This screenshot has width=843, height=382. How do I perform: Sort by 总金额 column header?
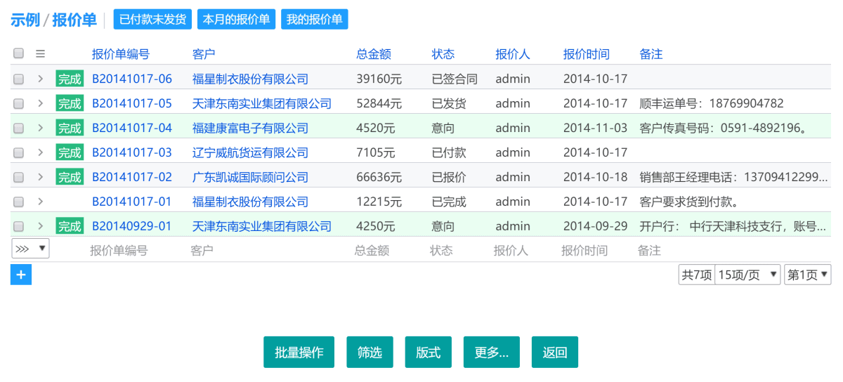click(374, 54)
